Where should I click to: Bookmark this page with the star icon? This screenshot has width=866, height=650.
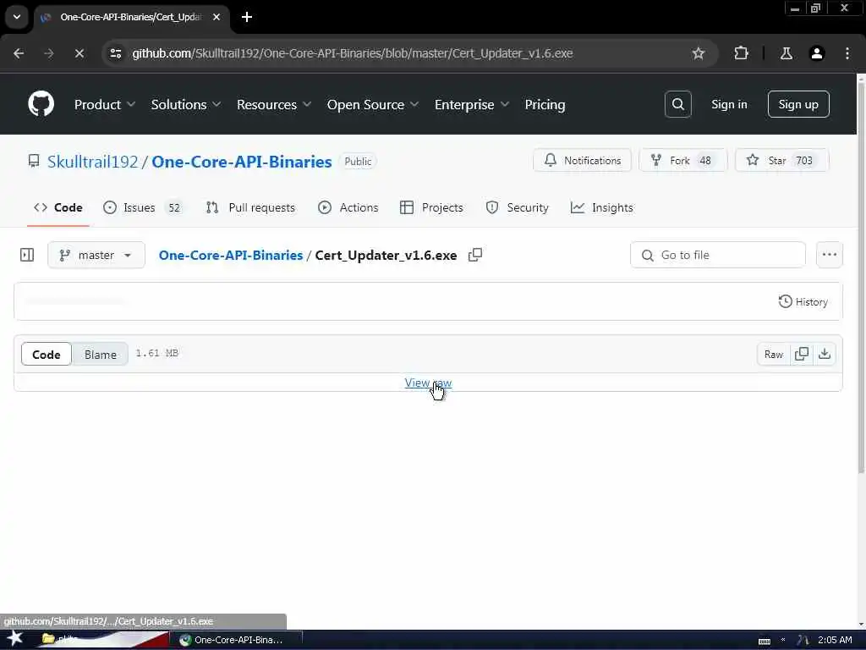[x=698, y=53]
